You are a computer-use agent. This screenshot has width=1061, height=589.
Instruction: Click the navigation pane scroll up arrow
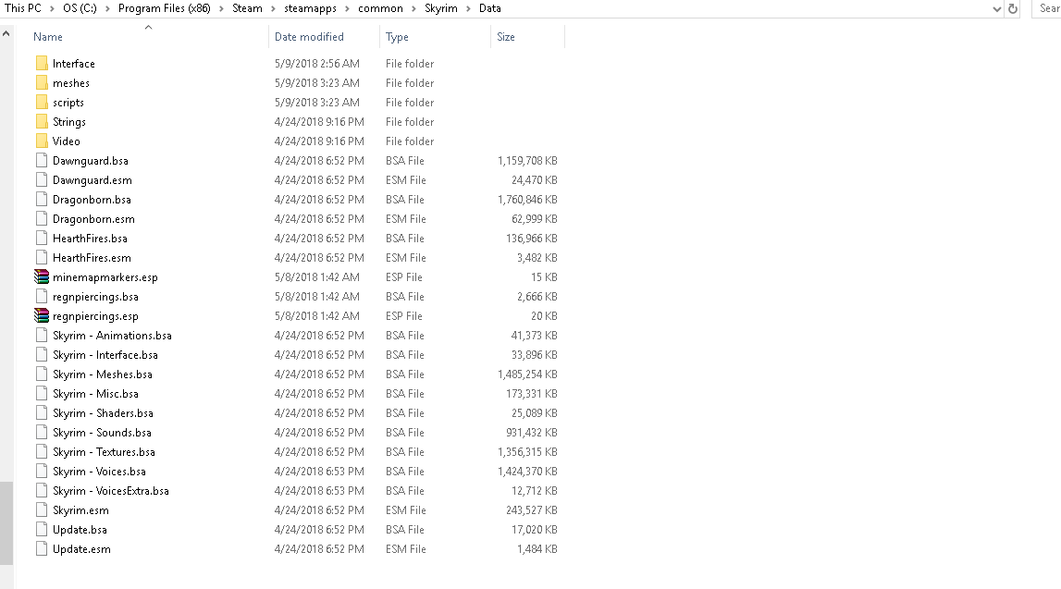pos(6,32)
